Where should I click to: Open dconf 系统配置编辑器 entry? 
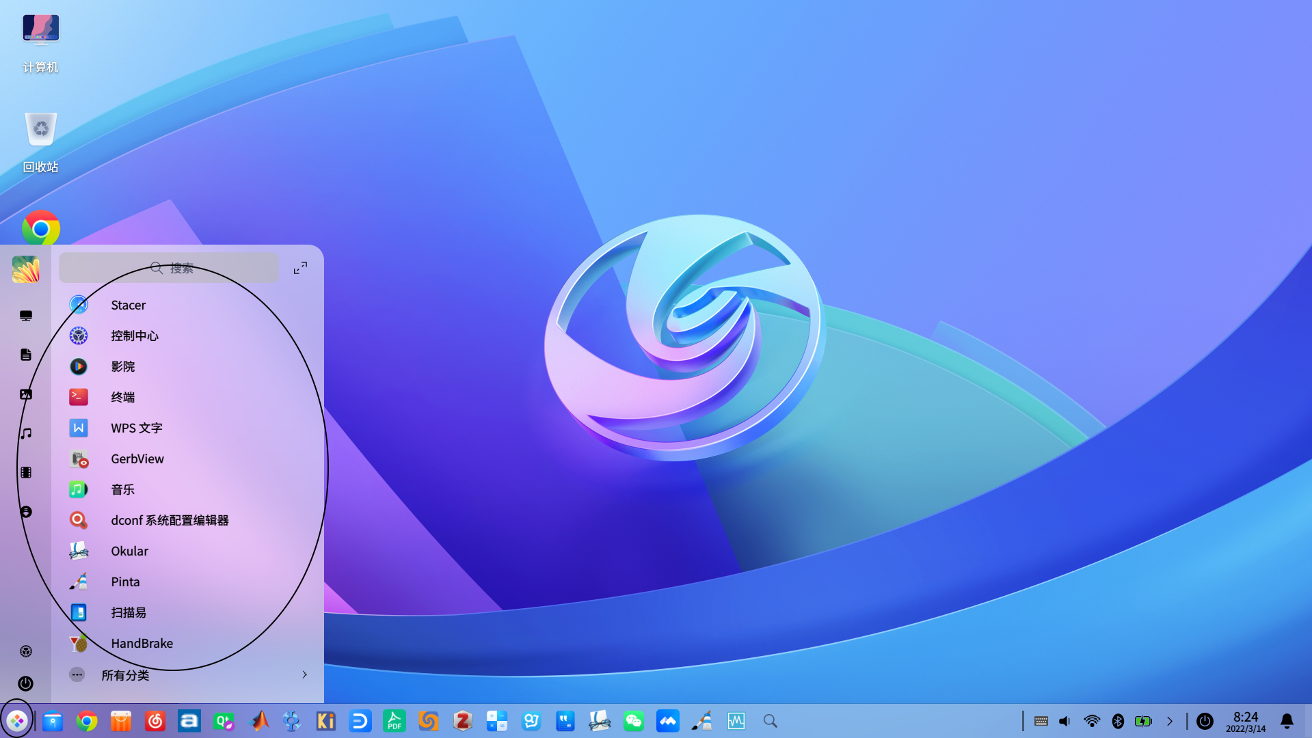pos(187,520)
